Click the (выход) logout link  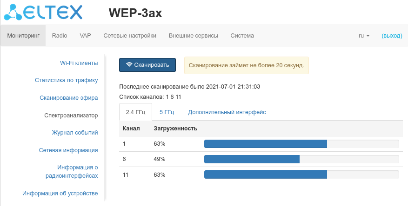[x=392, y=36]
